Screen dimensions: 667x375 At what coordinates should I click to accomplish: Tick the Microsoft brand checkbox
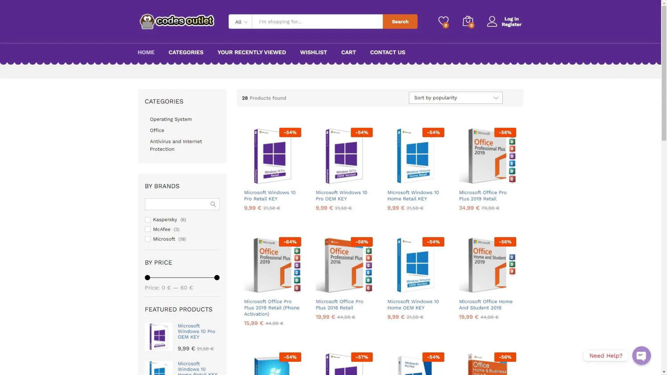coord(147,239)
